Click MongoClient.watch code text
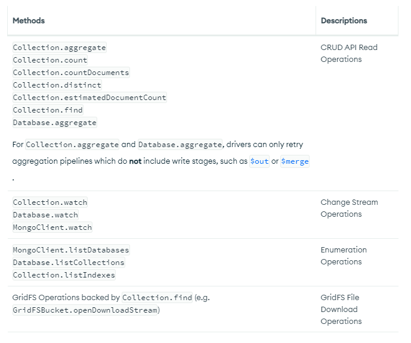Screen dimensions: 411x343 pyautogui.click(x=52, y=227)
